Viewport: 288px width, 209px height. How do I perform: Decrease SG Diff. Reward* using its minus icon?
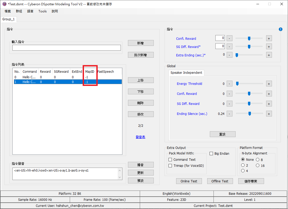click(x=229, y=46)
